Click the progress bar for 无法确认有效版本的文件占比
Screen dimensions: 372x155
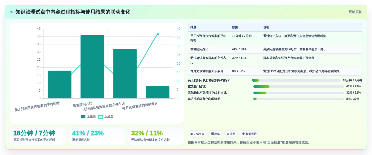pos(299,93)
